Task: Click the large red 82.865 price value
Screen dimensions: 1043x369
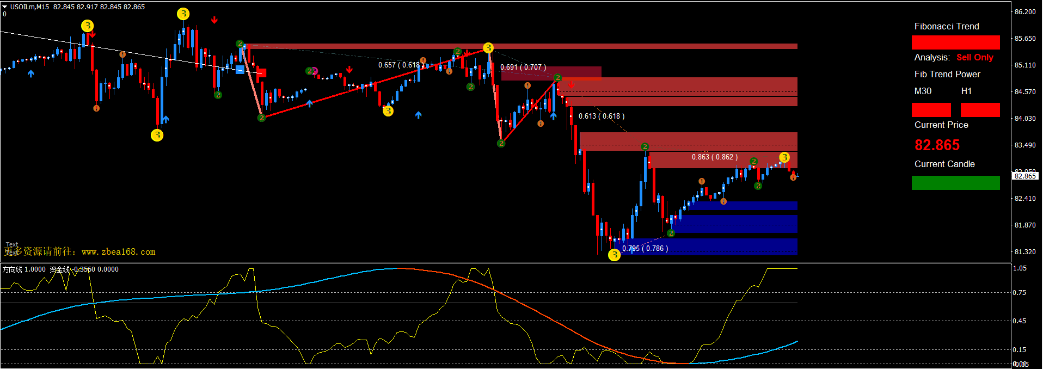Action: click(937, 145)
